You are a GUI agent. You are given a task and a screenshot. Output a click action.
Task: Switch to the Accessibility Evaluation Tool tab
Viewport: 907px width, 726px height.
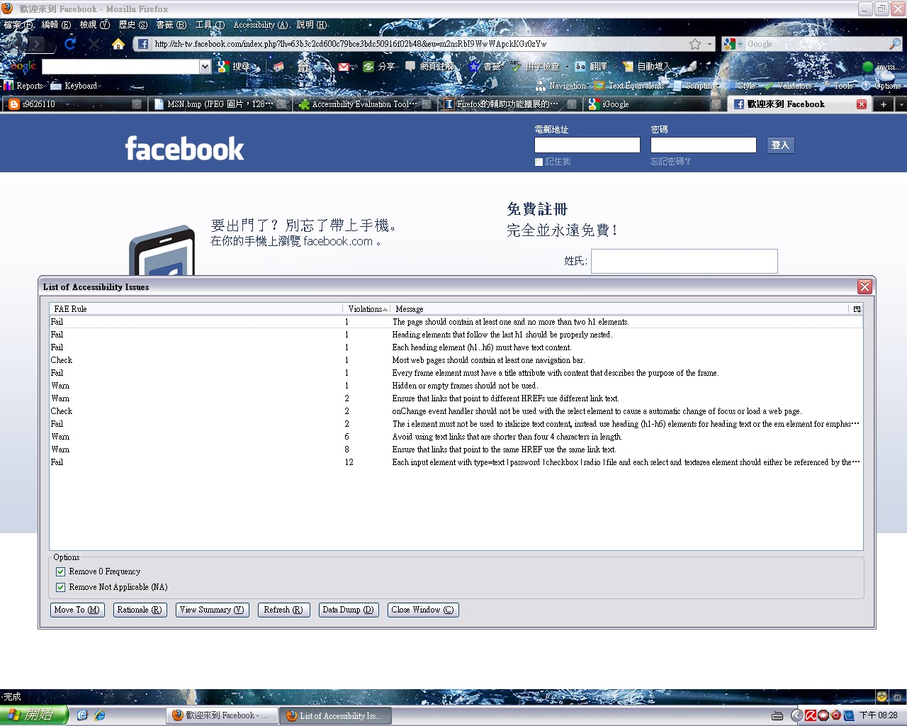click(x=364, y=104)
